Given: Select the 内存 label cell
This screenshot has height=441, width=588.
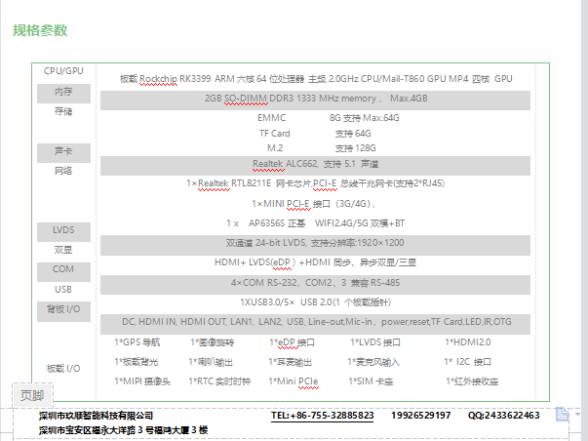Looking at the screenshot, I should [63, 92].
